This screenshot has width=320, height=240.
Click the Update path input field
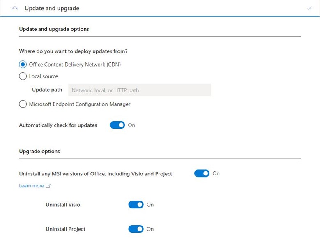139,90
